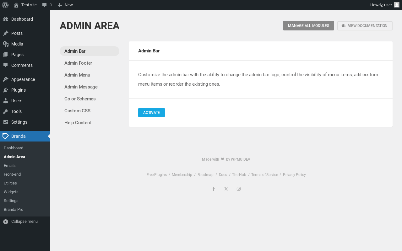Click the Posts pushpin icon
This screenshot has height=251, width=402.
(6, 33)
